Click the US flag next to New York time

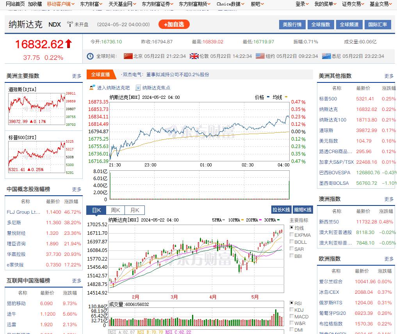click(x=260, y=56)
